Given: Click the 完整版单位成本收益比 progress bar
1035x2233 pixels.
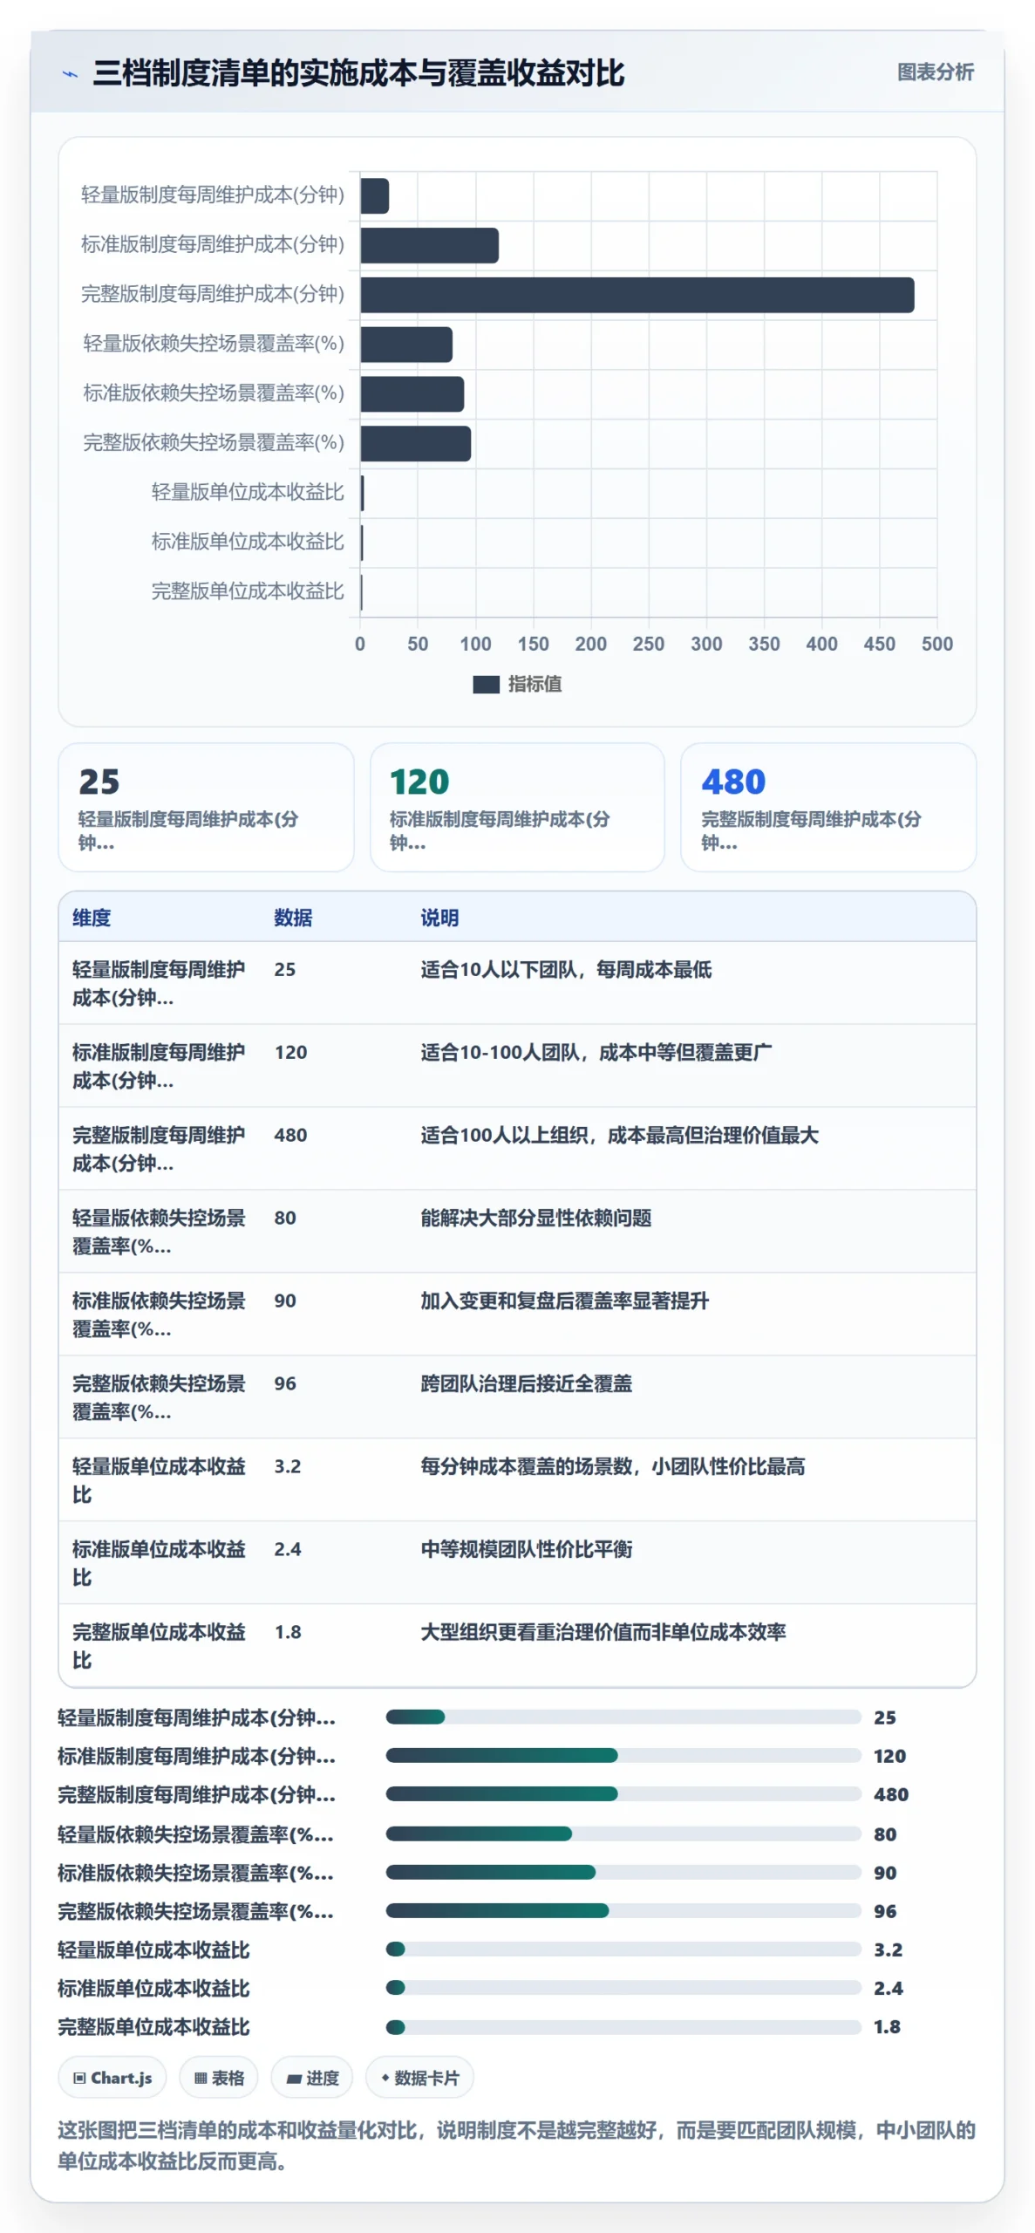Looking at the screenshot, I should [x=623, y=2026].
